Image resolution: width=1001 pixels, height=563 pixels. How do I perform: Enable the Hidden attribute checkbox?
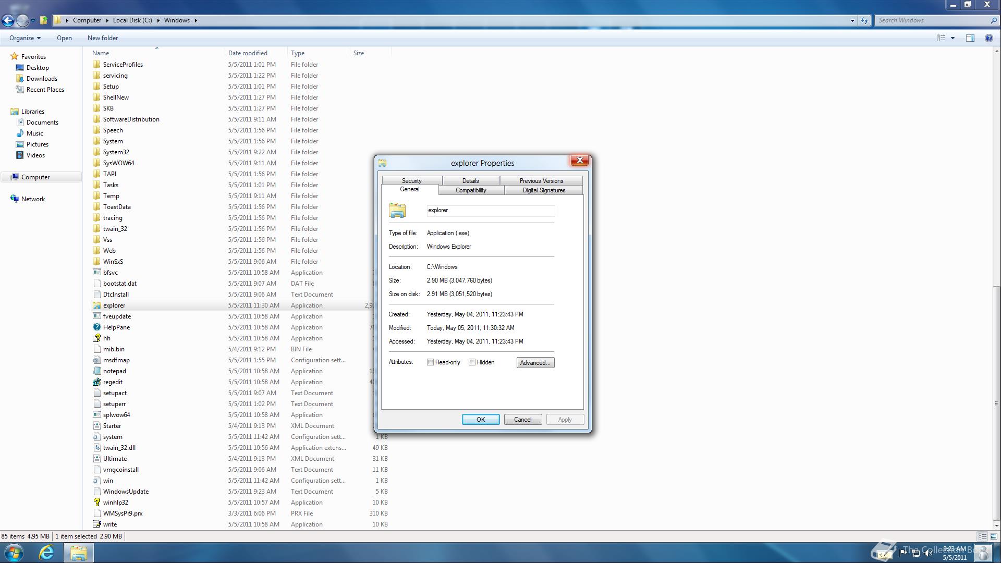pyautogui.click(x=472, y=362)
